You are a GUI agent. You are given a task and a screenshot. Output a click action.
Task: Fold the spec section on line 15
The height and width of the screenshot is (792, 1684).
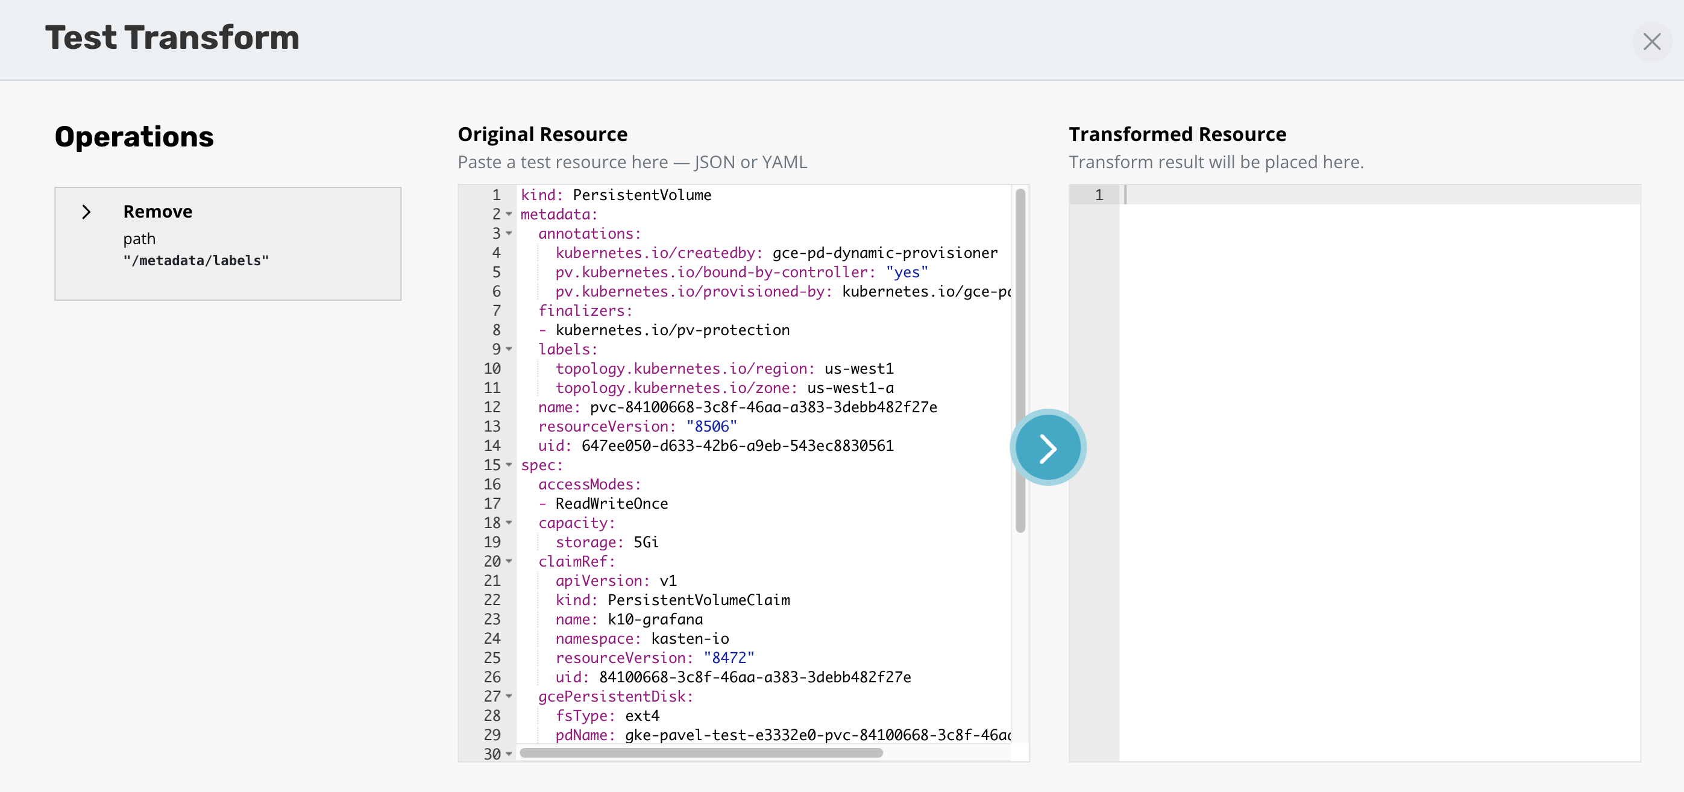(509, 465)
